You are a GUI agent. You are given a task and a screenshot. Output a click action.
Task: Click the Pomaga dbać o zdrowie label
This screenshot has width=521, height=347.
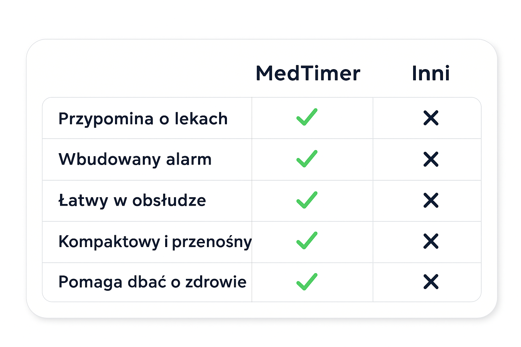tap(152, 282)
